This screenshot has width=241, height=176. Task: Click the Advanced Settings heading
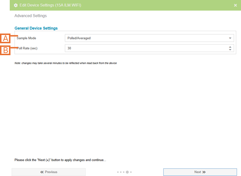(x=30, y=16)
